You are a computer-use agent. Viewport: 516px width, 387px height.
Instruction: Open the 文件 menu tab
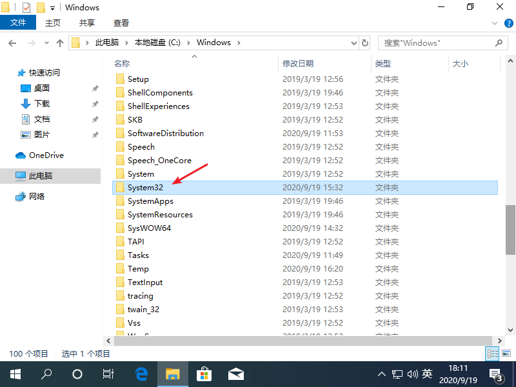click(18, 23)
